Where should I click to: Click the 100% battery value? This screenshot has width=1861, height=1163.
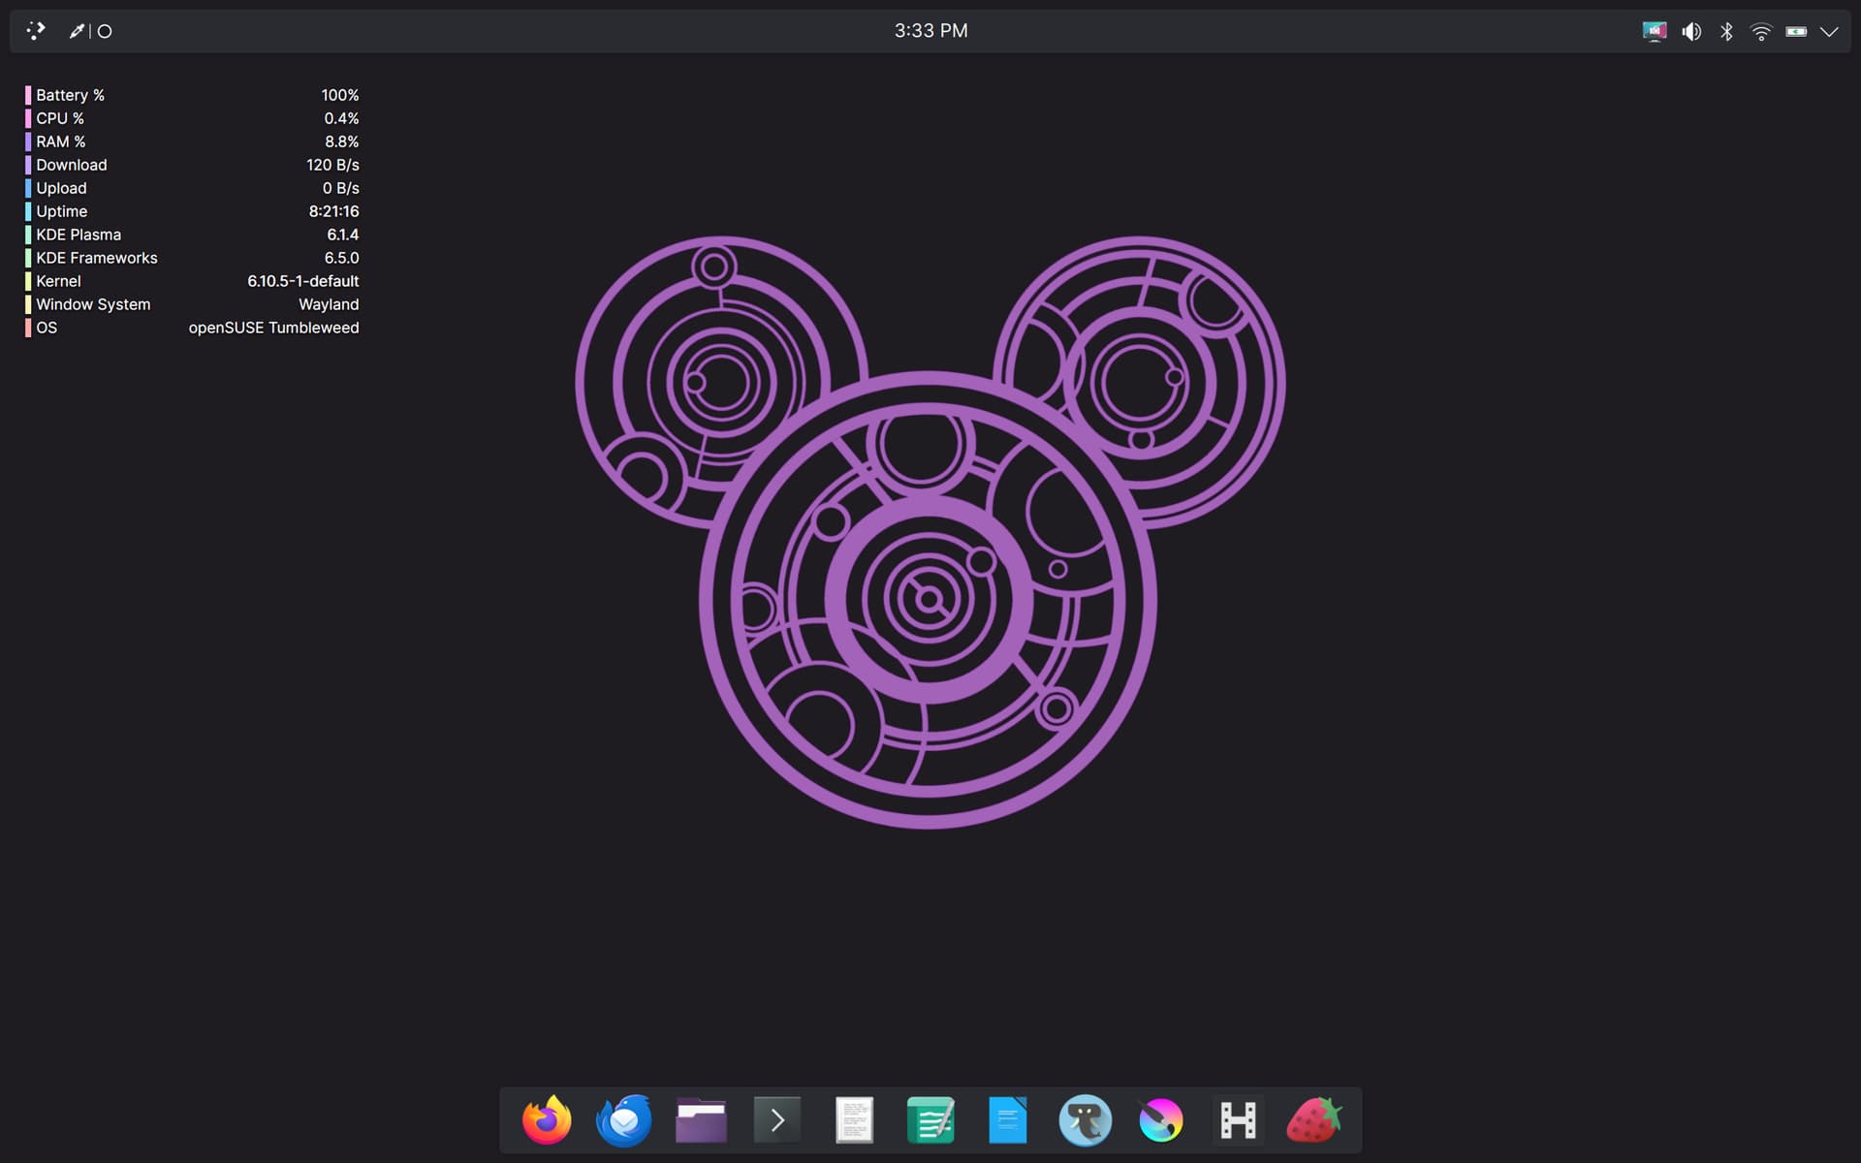pos(340,95)
